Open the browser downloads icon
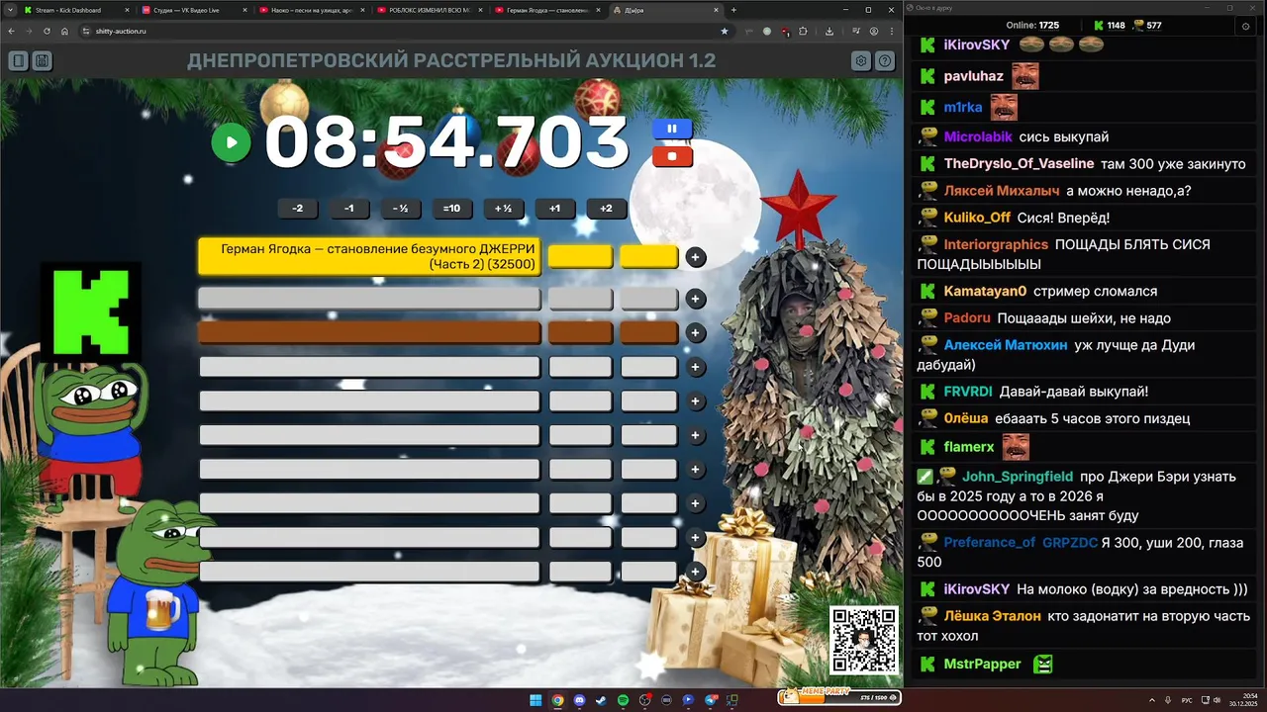This screenshot has width=1267, height=712. coord(829,31)
